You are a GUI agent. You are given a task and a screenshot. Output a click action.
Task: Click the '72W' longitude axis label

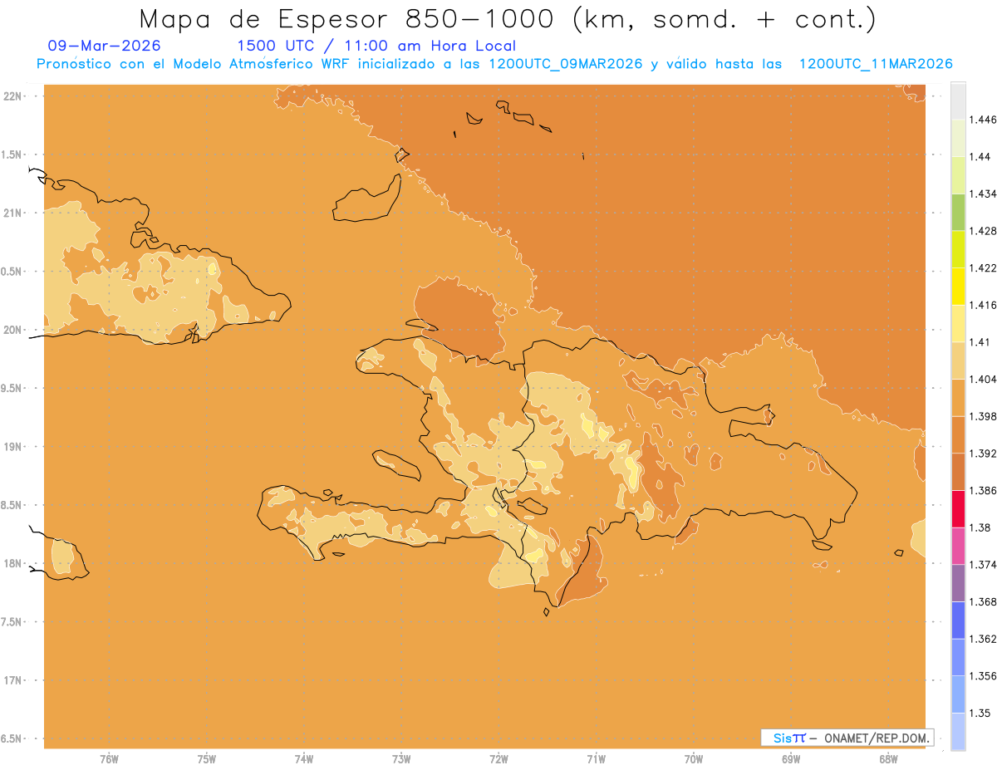(x=498, y=758)
